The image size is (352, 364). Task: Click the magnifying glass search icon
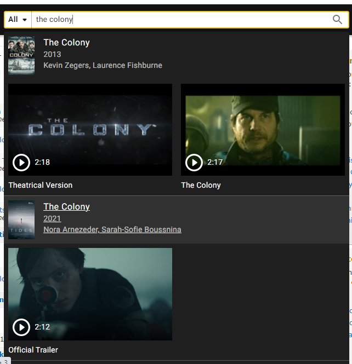pyautogui.click(x=337, y=20)
